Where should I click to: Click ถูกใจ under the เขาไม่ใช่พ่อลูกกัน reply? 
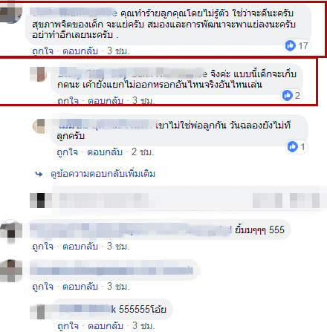[x=67, y=152]
